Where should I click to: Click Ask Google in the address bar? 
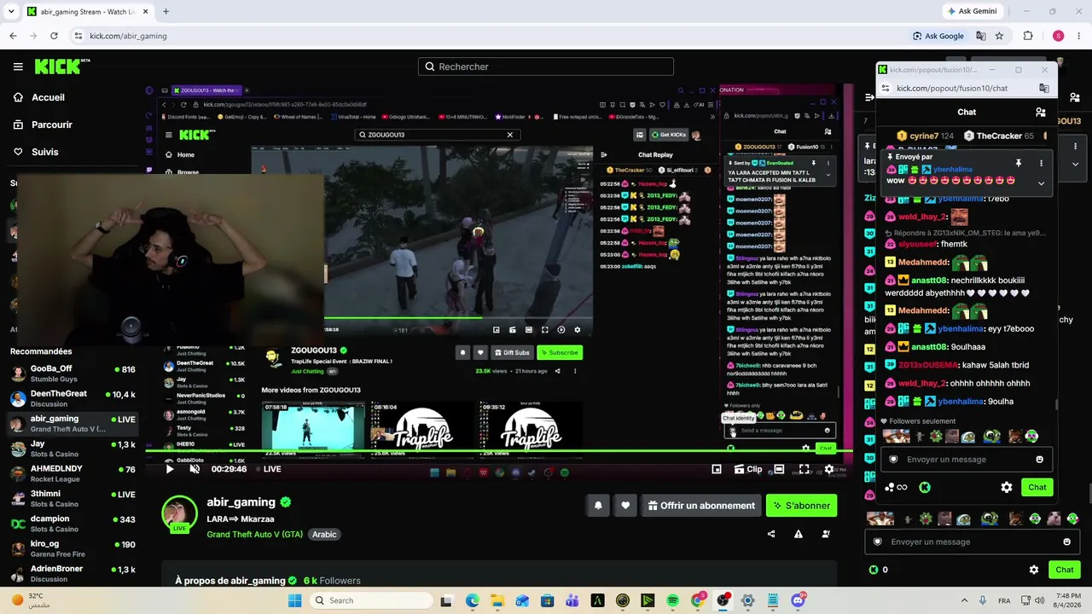pyautogui.click(x=938, y=36)
